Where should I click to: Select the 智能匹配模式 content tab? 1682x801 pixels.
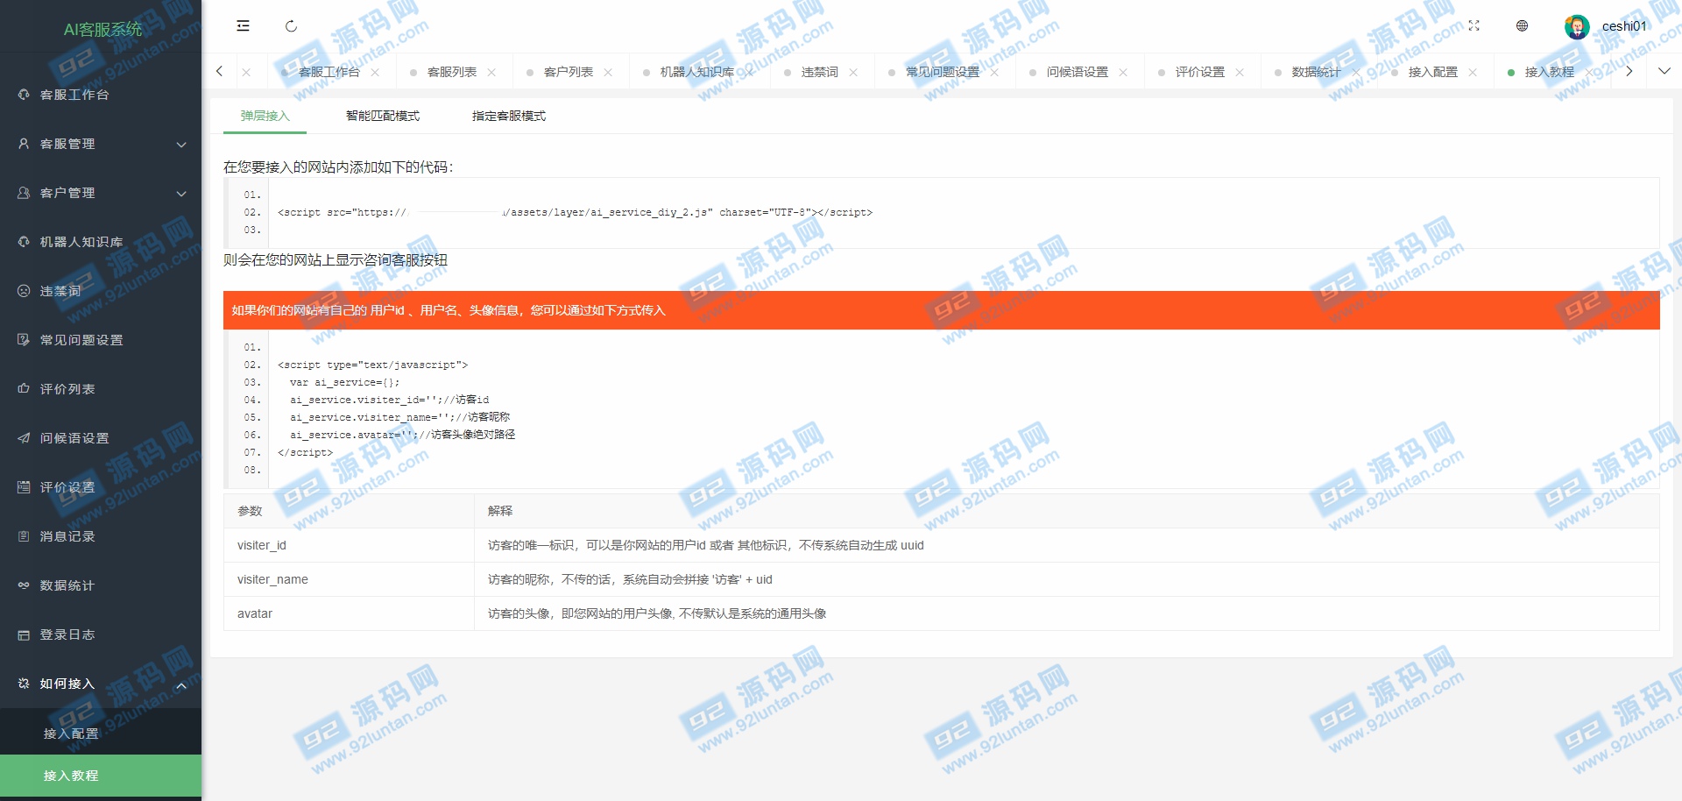click(x=383, y=116)
